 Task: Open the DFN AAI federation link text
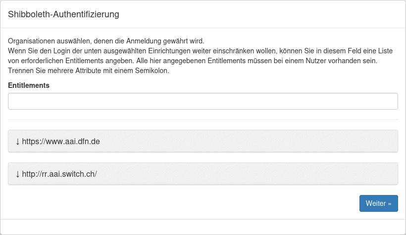pyautogui.click(x=61, y=142)
